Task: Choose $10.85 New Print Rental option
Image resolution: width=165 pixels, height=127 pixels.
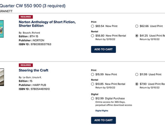Action: coord(92,84)
